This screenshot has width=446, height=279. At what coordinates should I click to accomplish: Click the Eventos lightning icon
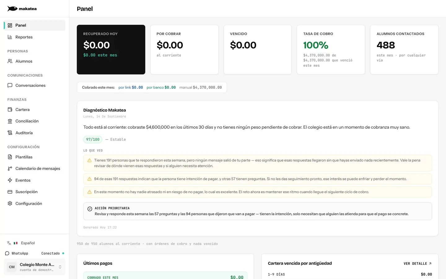[10, 180]
